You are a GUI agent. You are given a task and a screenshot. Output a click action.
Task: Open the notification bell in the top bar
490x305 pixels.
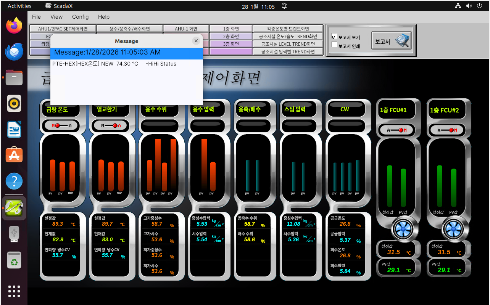pos(284,6)
